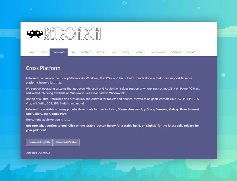Click the 'Not sure what version to get?' line
Viewport: 237px width, 181px height.
(x=112, y=128)
